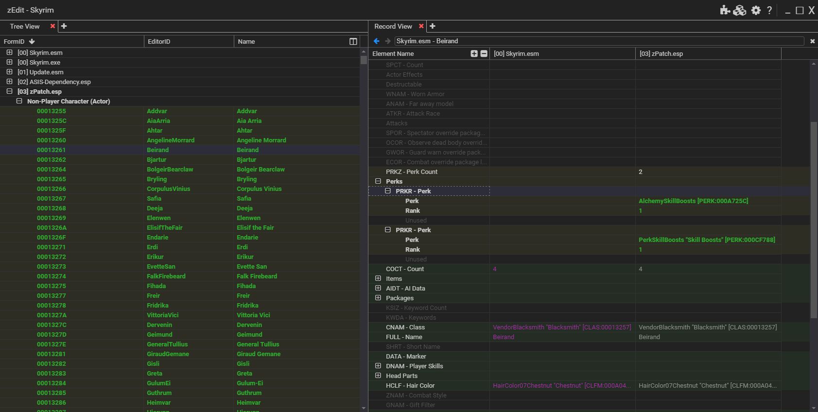The height and width of the screenshot is (412, 818).
Task: Switch to the Tree View tab
Action: point(25,26)
